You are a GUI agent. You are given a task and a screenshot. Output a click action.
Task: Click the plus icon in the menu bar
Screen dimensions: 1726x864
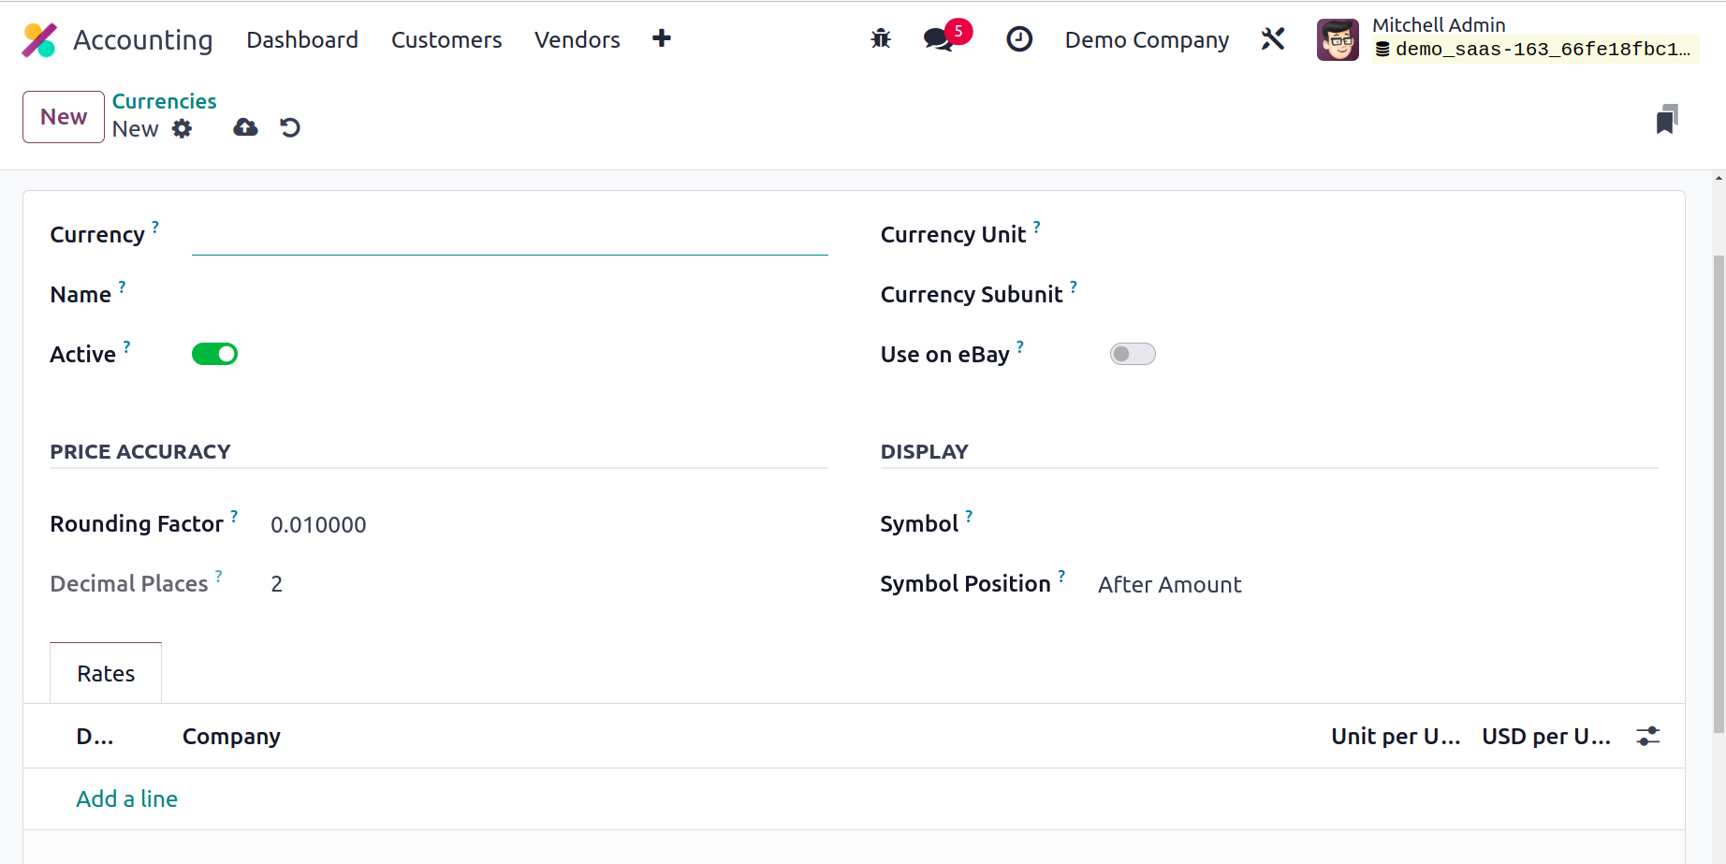pos(662,38)
